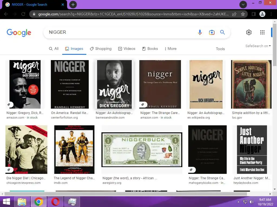Open the Tools filter options
Viewport: 277px width, 207px height.
click(220, 49)
